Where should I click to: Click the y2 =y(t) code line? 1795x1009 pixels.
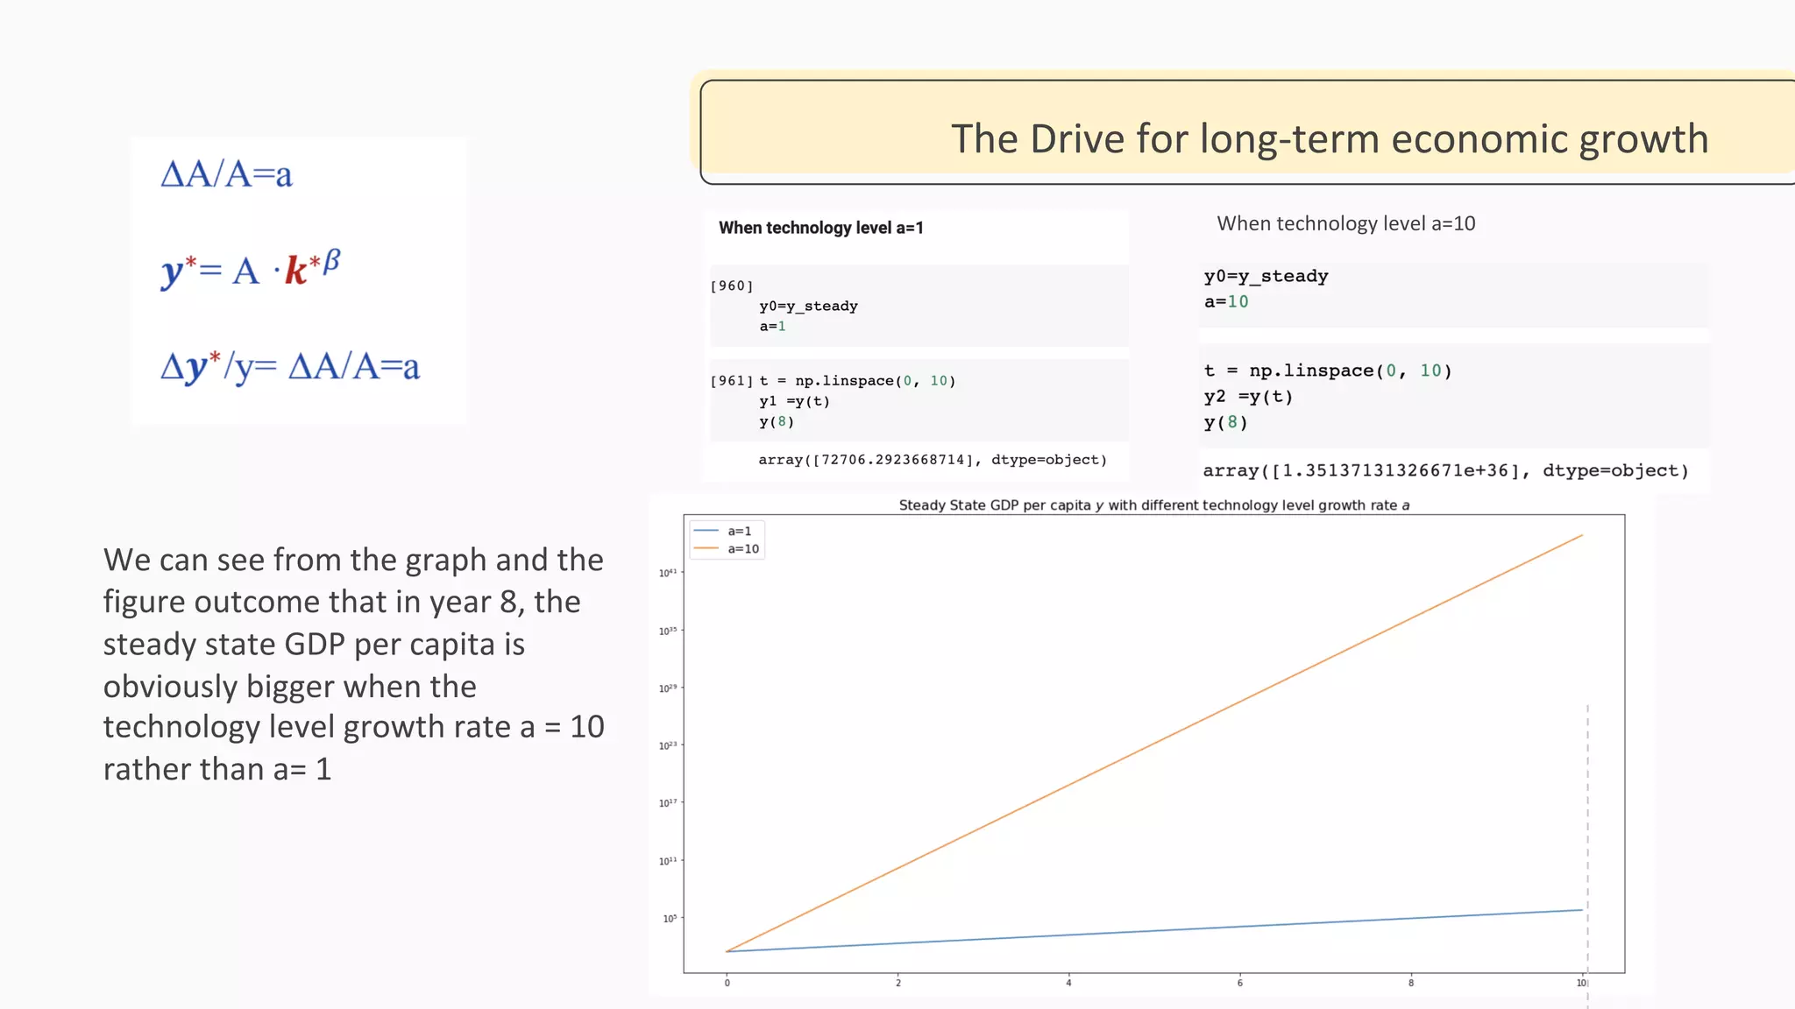[1248, 397]
